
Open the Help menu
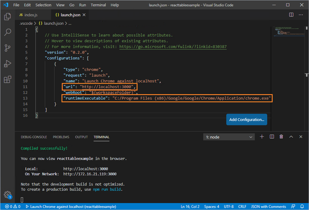point(115,5)
